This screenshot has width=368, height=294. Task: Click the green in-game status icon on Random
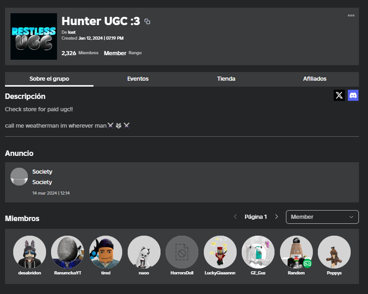click(x=307, y=263)
